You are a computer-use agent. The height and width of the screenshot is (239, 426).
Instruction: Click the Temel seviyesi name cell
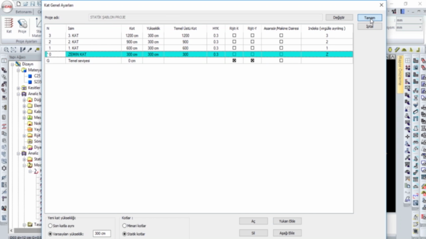click(93, 60)
